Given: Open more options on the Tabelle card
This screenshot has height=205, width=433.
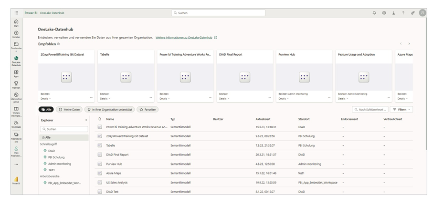Looking at the screenshot, I should pyautogui.click(x=151, y=98).
